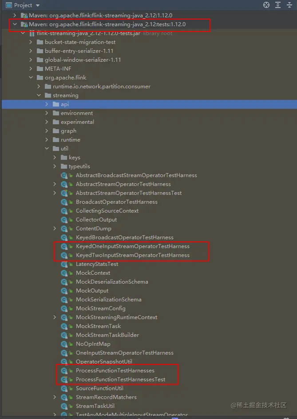
Task: Expand the global-window-serializer-1.11 folder
Action: [31, 59]
